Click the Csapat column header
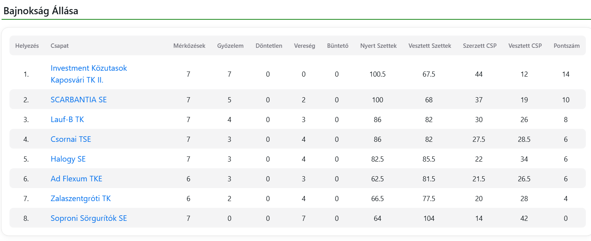 pyautogui.click(x=60, y=46)
